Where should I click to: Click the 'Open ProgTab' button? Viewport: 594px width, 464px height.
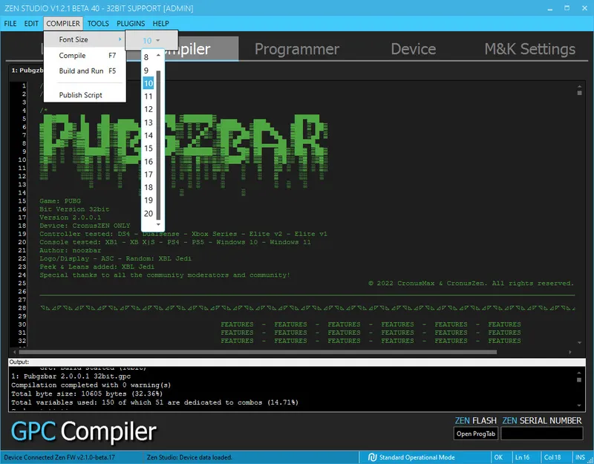pyautogui.click(x=475, y=433)
